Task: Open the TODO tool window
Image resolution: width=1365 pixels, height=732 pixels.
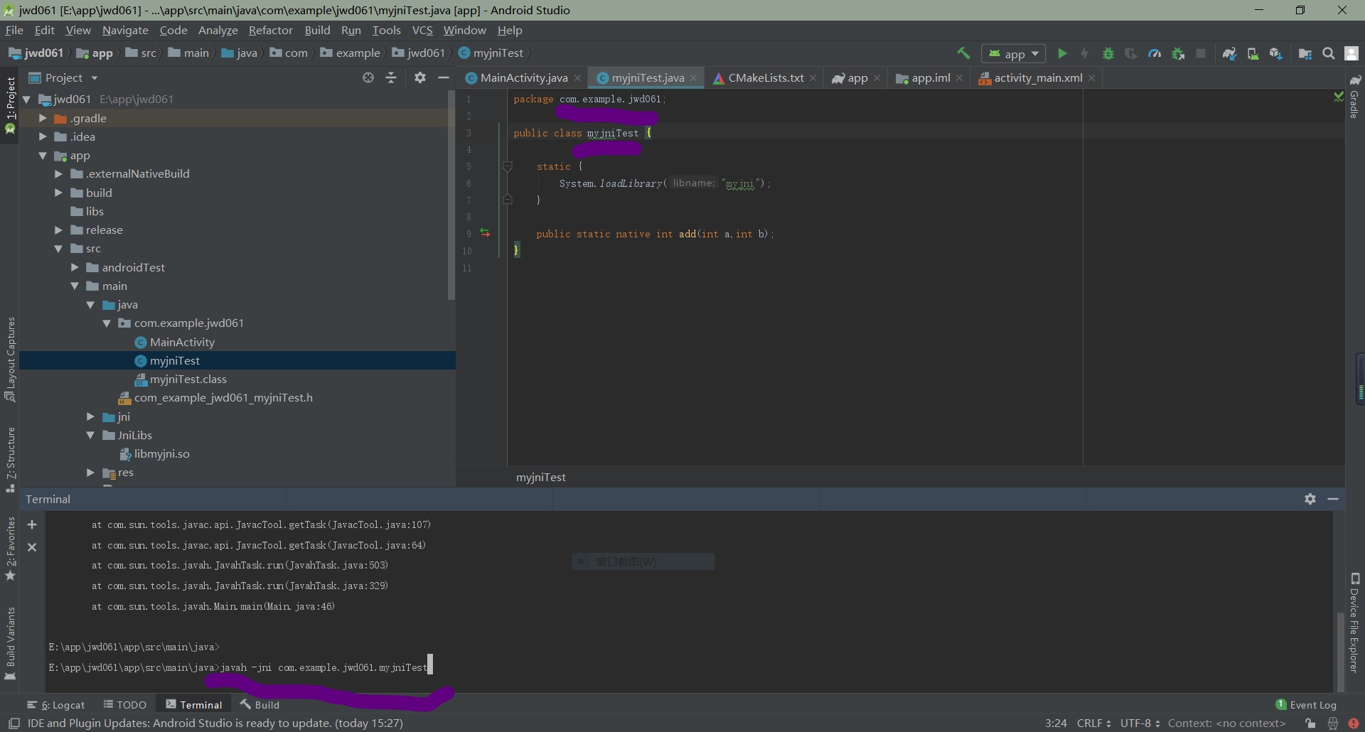Action: [125, 704]
